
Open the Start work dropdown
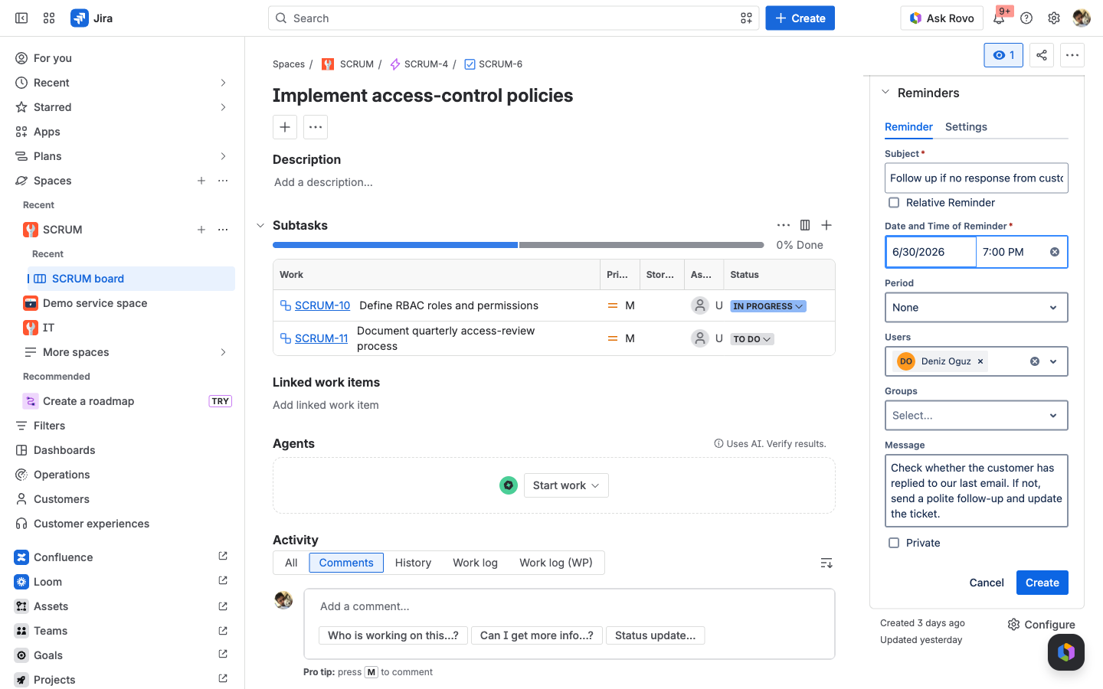click(x=566, y=485)
